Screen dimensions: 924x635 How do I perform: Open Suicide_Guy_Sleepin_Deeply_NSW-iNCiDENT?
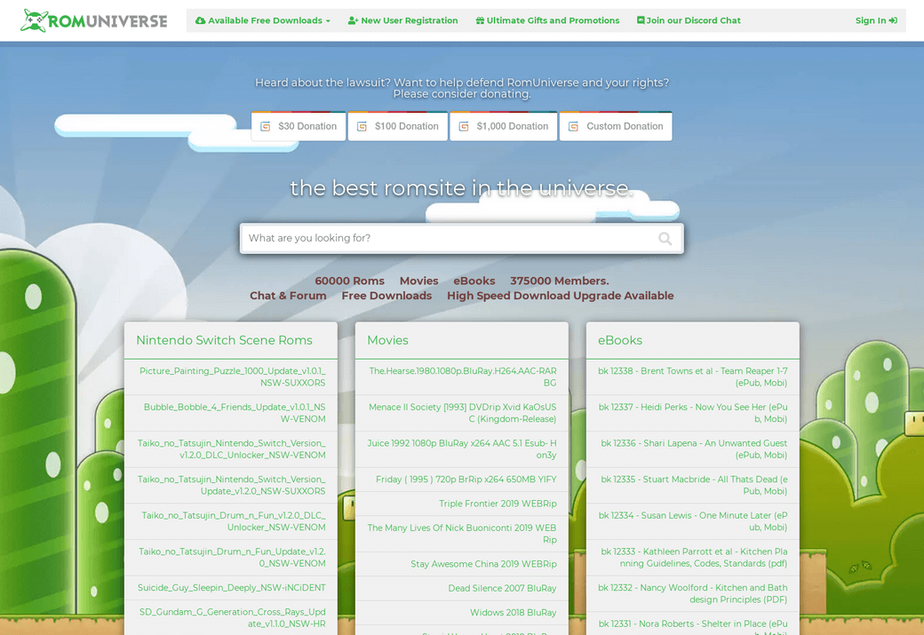coord(231,588)
